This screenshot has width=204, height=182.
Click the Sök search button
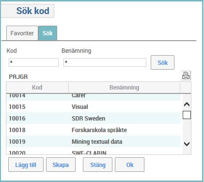point(162,62)
